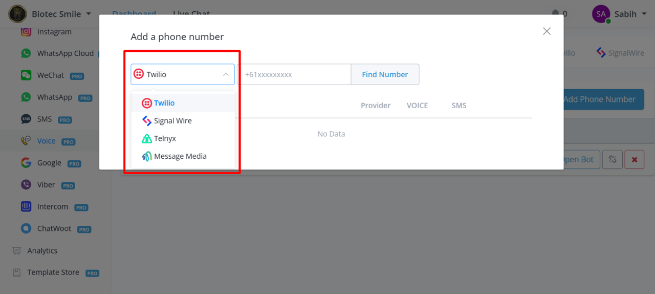Select the Voice channel icon
This screenshot has height=294, width=655.
[26, 141]
